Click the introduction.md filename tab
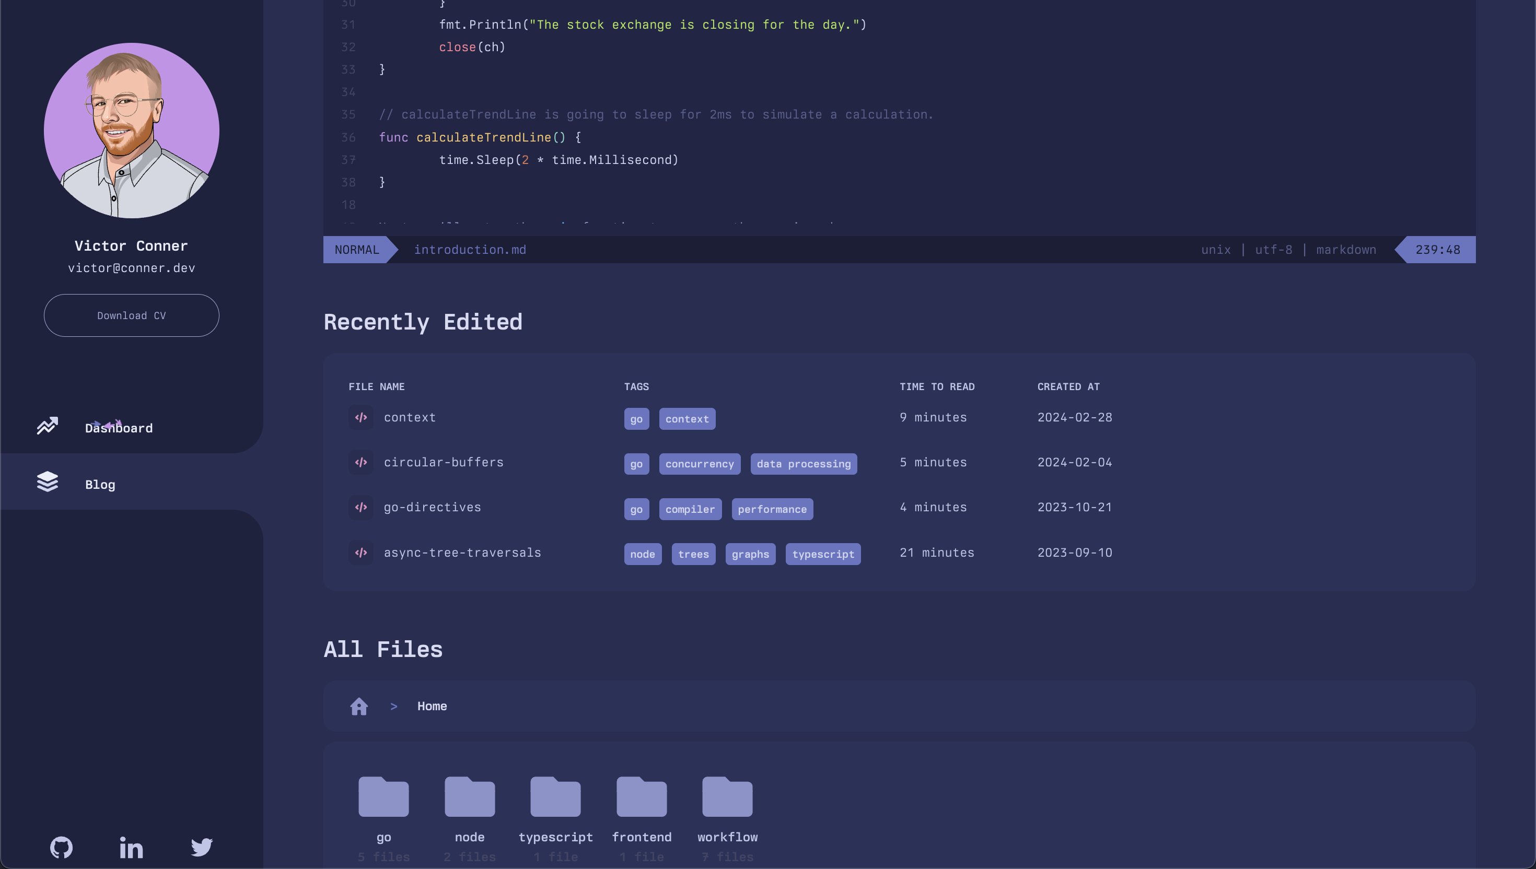 (x=470, y=249)
